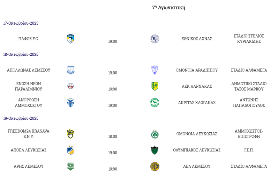Select the ΑΠΟΕΛ ΛΕΥΚΩΣΙΑΣ team name
The width and height of the screenshot is (279, 181).
tap(29, 150)
